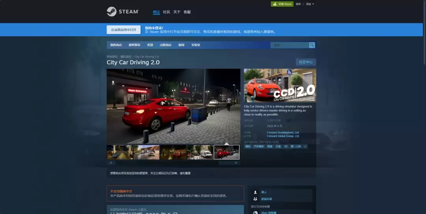
Task: Open the 语言 language dropdown
Action: (x=310, y=4)
